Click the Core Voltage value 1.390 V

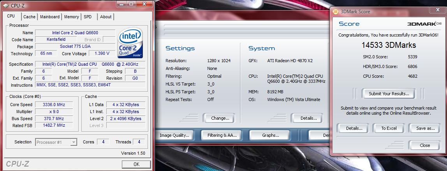coord(102,54)
